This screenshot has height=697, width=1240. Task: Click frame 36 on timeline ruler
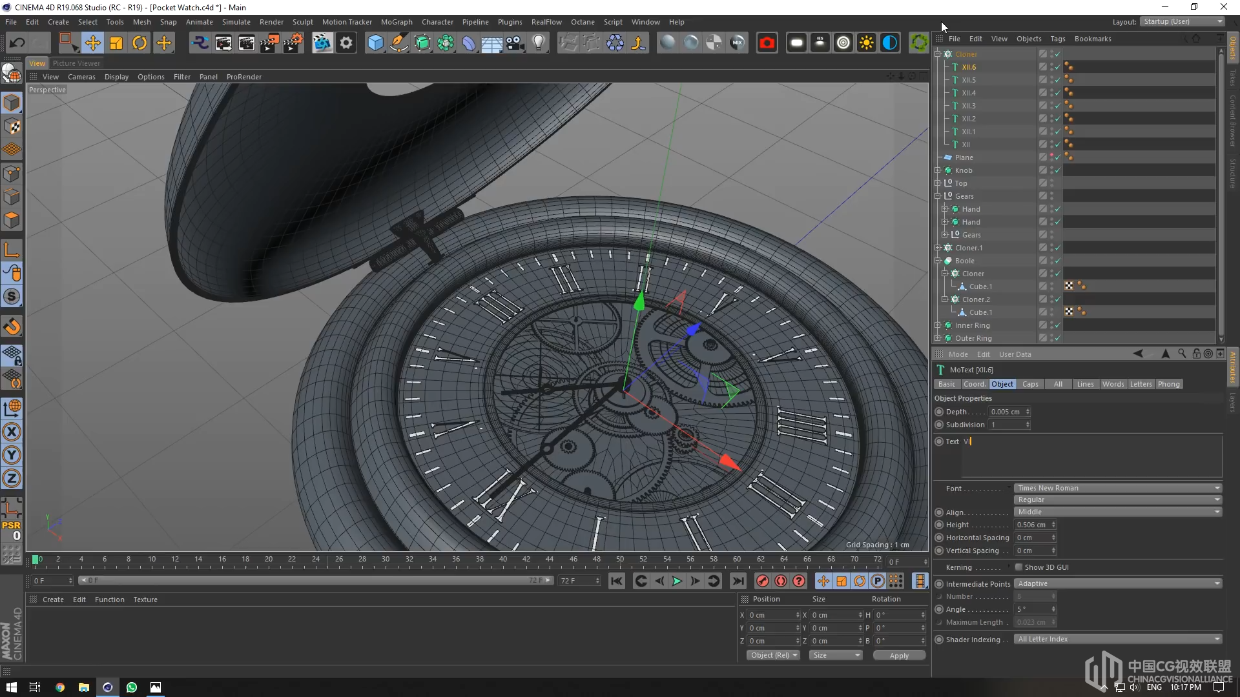click(x=456, y=560)
